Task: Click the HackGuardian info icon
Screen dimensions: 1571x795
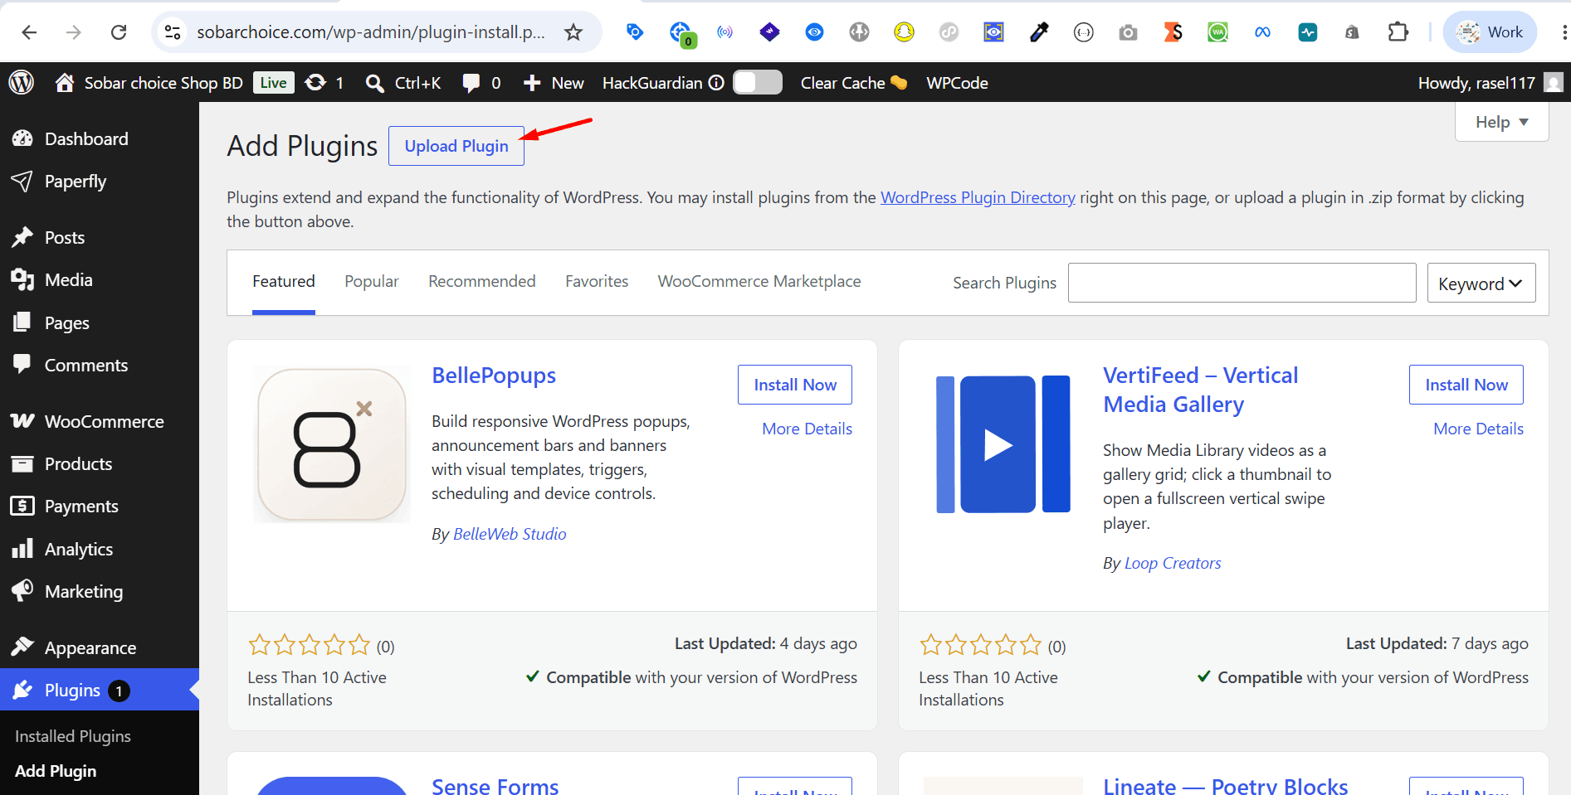Action: tap(717, 83)
